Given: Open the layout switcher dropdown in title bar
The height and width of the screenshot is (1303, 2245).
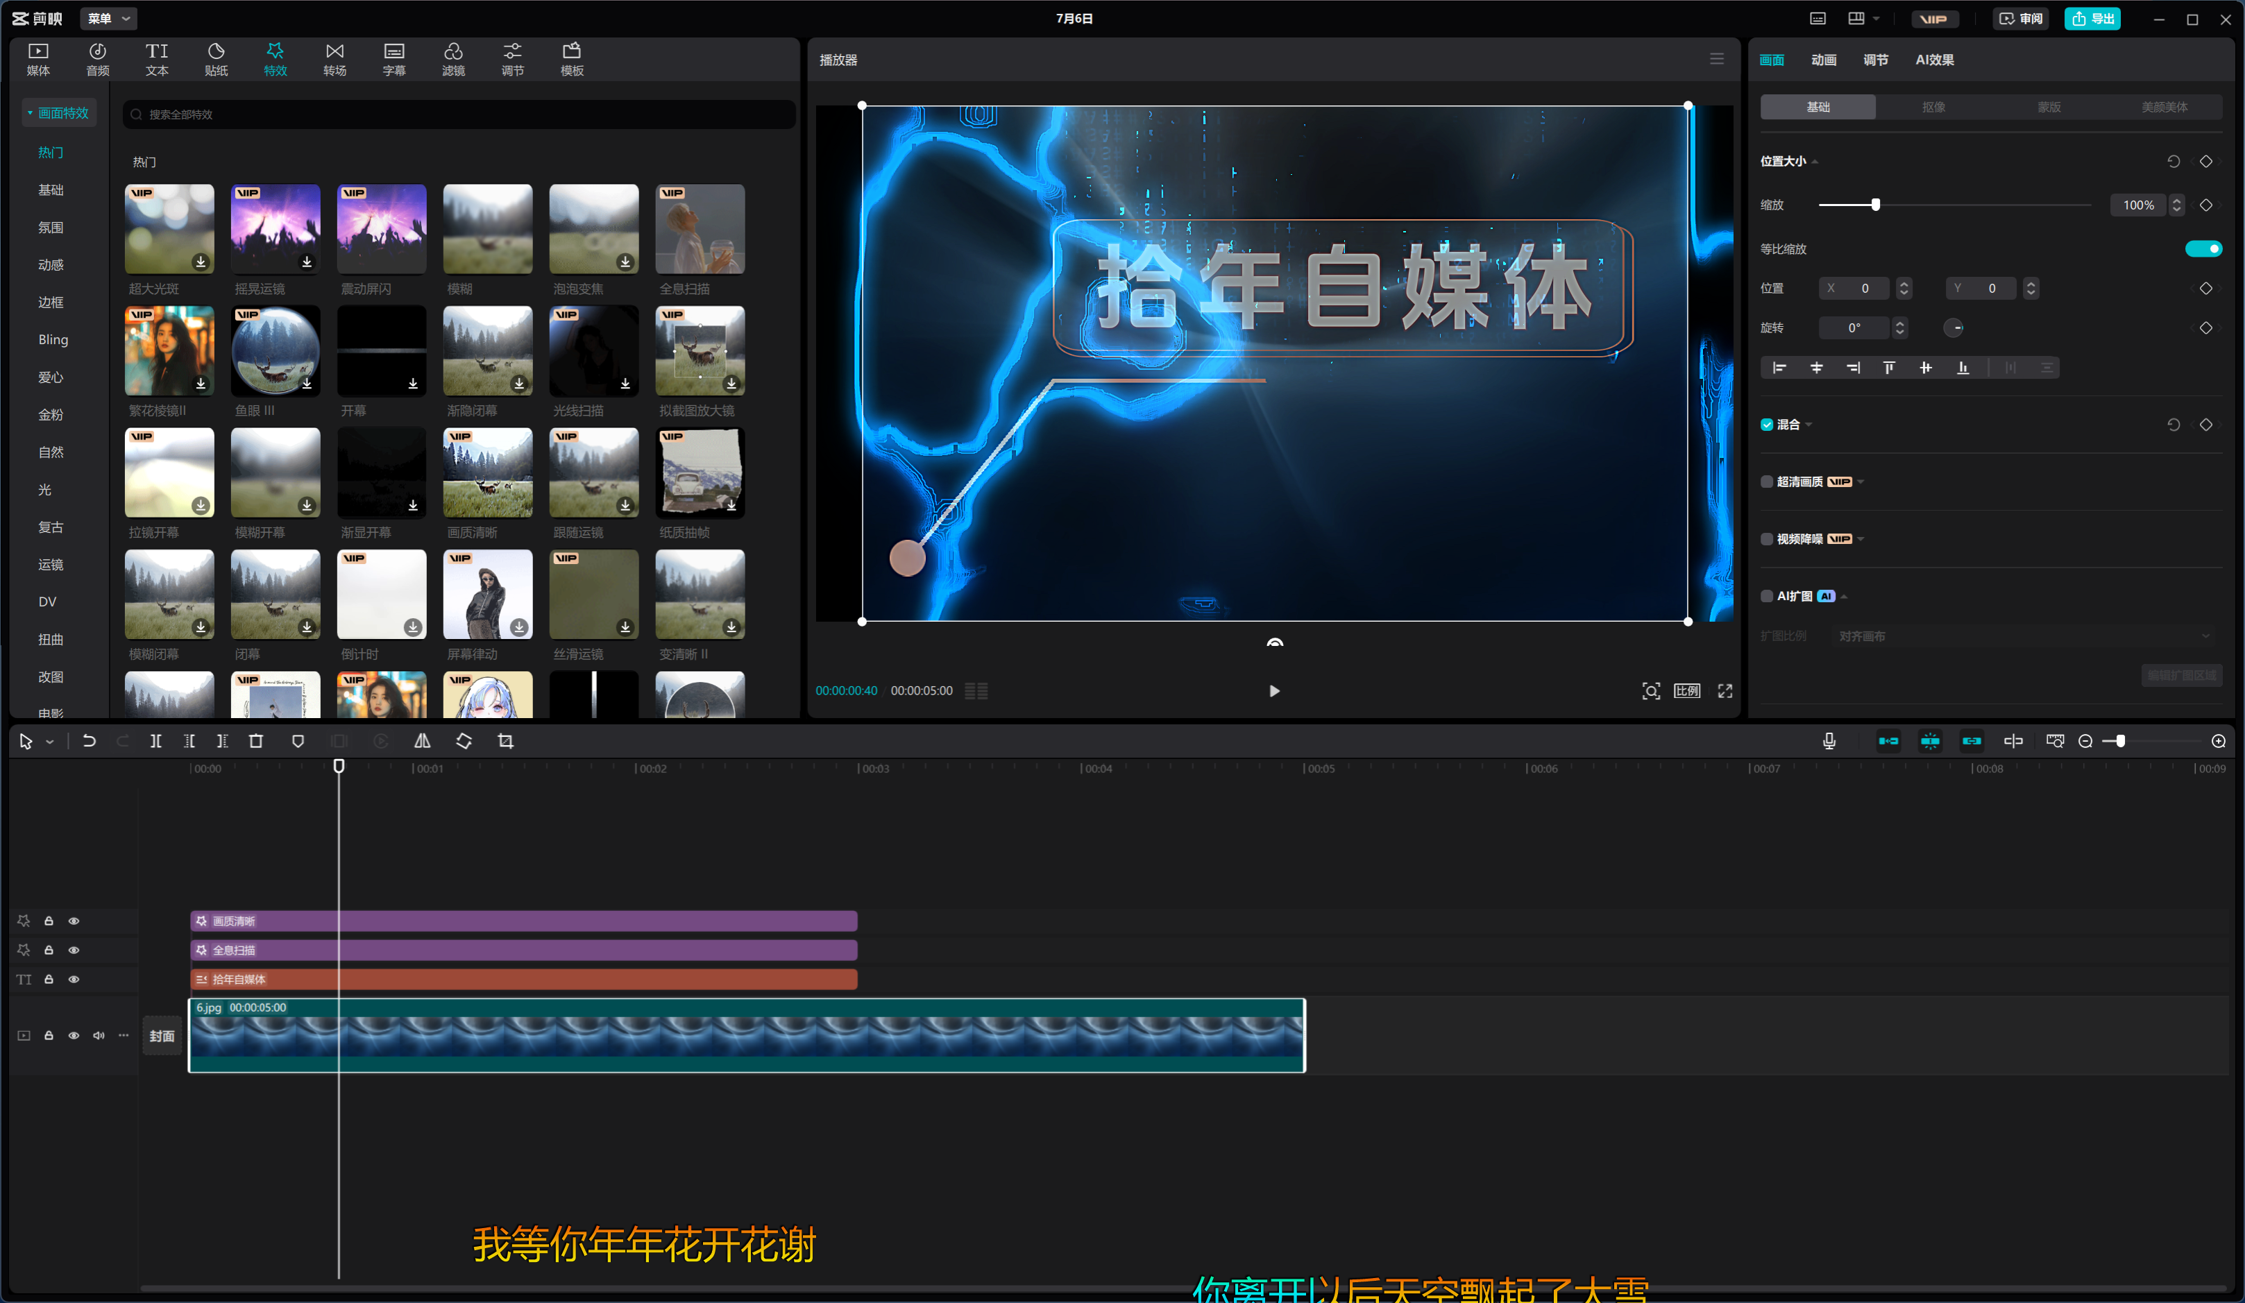Looking at the screenshot, I should 1877,19.
